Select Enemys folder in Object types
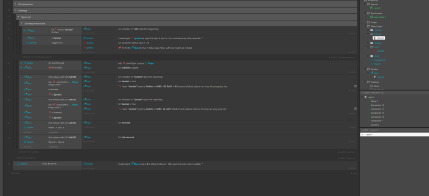This screenshot has height=196, width=429. (x=377, y=34)
